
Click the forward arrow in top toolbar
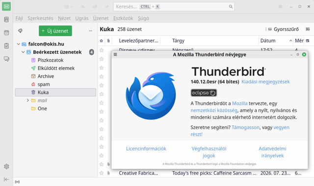[107, 6]
